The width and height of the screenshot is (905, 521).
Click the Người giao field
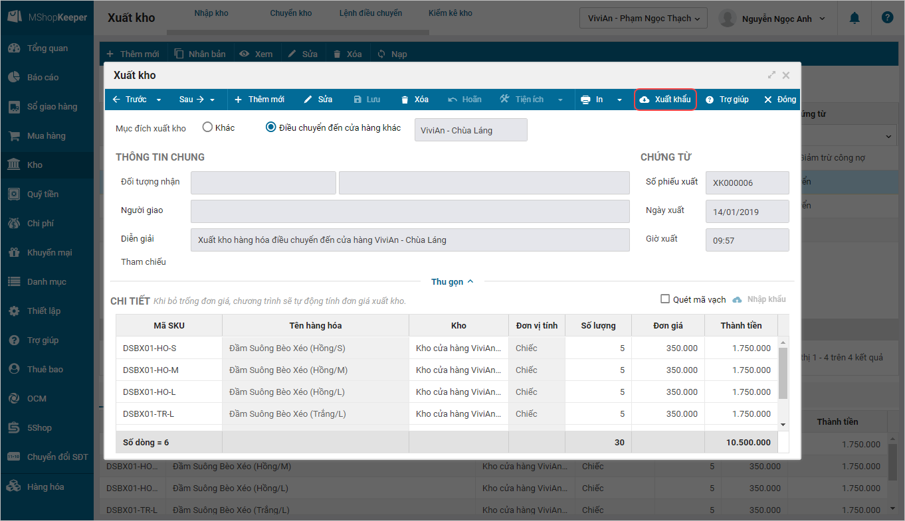pos(410,211)
